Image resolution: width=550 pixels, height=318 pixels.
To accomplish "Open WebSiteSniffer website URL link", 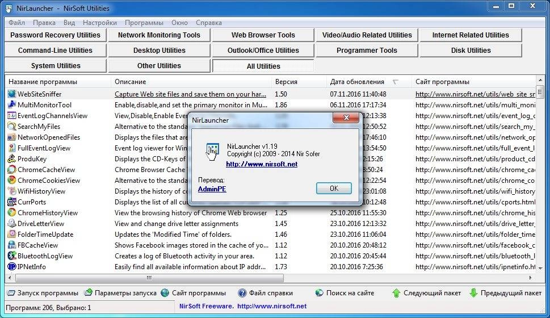I will coord(475,94).
